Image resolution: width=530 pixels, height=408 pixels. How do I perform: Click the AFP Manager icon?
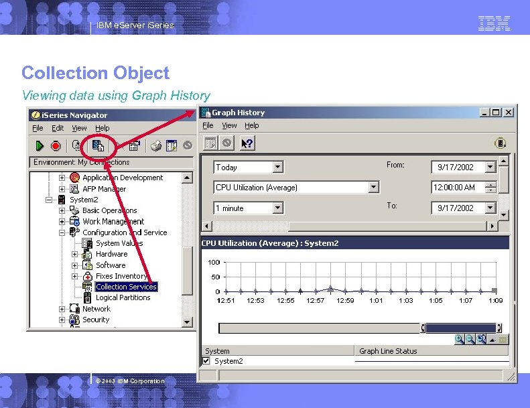[74, 189]
